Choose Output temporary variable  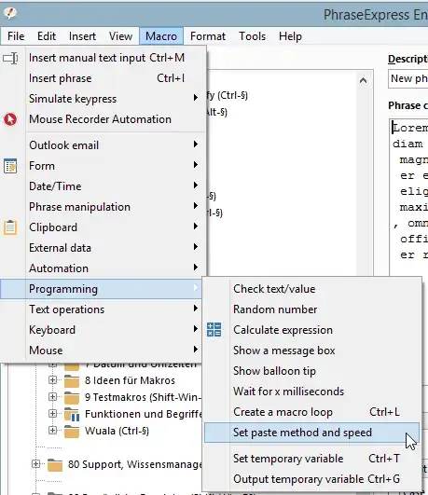click(x=311, y=479)
